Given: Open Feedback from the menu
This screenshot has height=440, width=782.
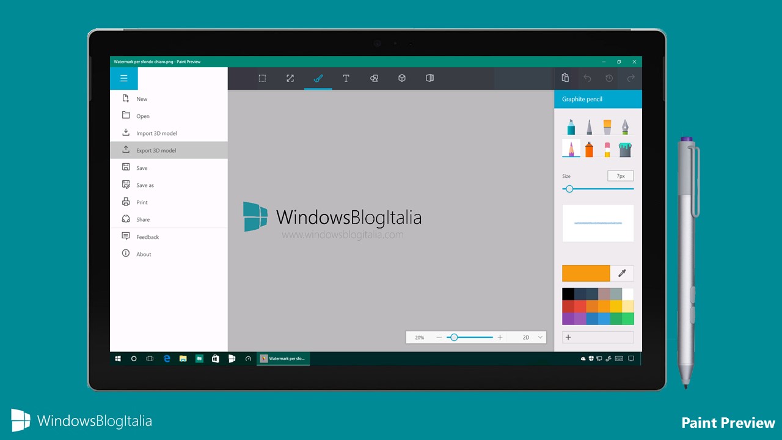Looking at the screenshot, I should [x=169, y=237].
